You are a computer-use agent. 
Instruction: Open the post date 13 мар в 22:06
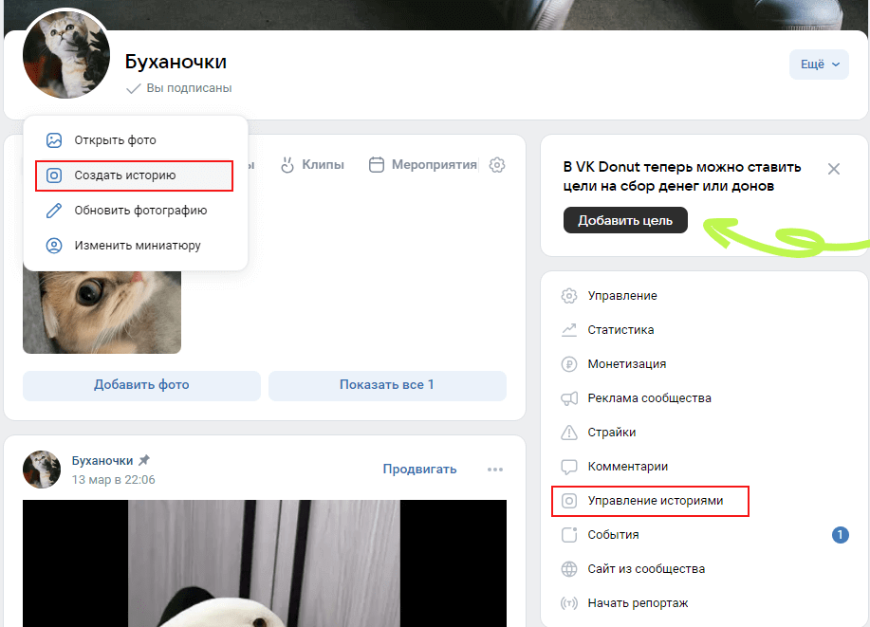(x=113, y=480)
